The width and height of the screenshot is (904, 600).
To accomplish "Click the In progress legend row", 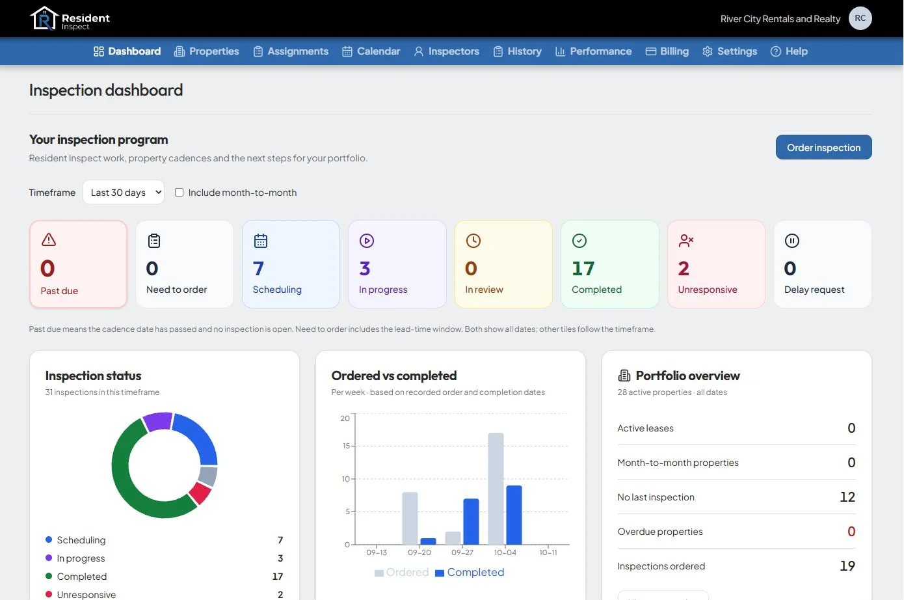I will click(x=165, y=558).
